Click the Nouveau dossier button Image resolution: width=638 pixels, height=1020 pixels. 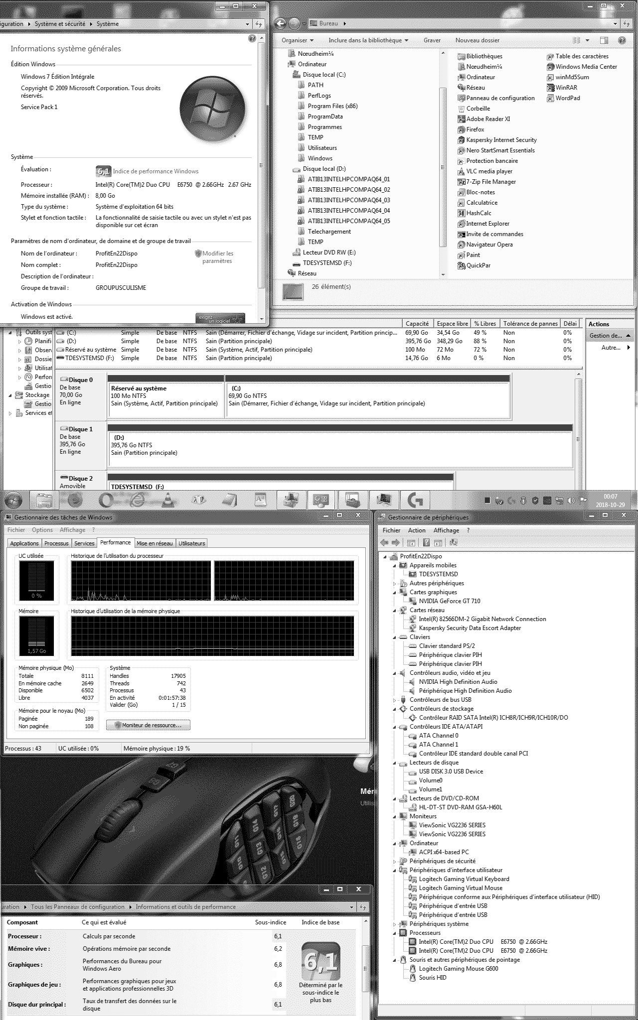point(478,40)
